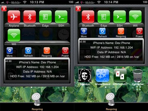Tap the Refresh icon in right panel
Viewport: 148px width, 111px height.
pyautogui.click(x=102, y=31)
